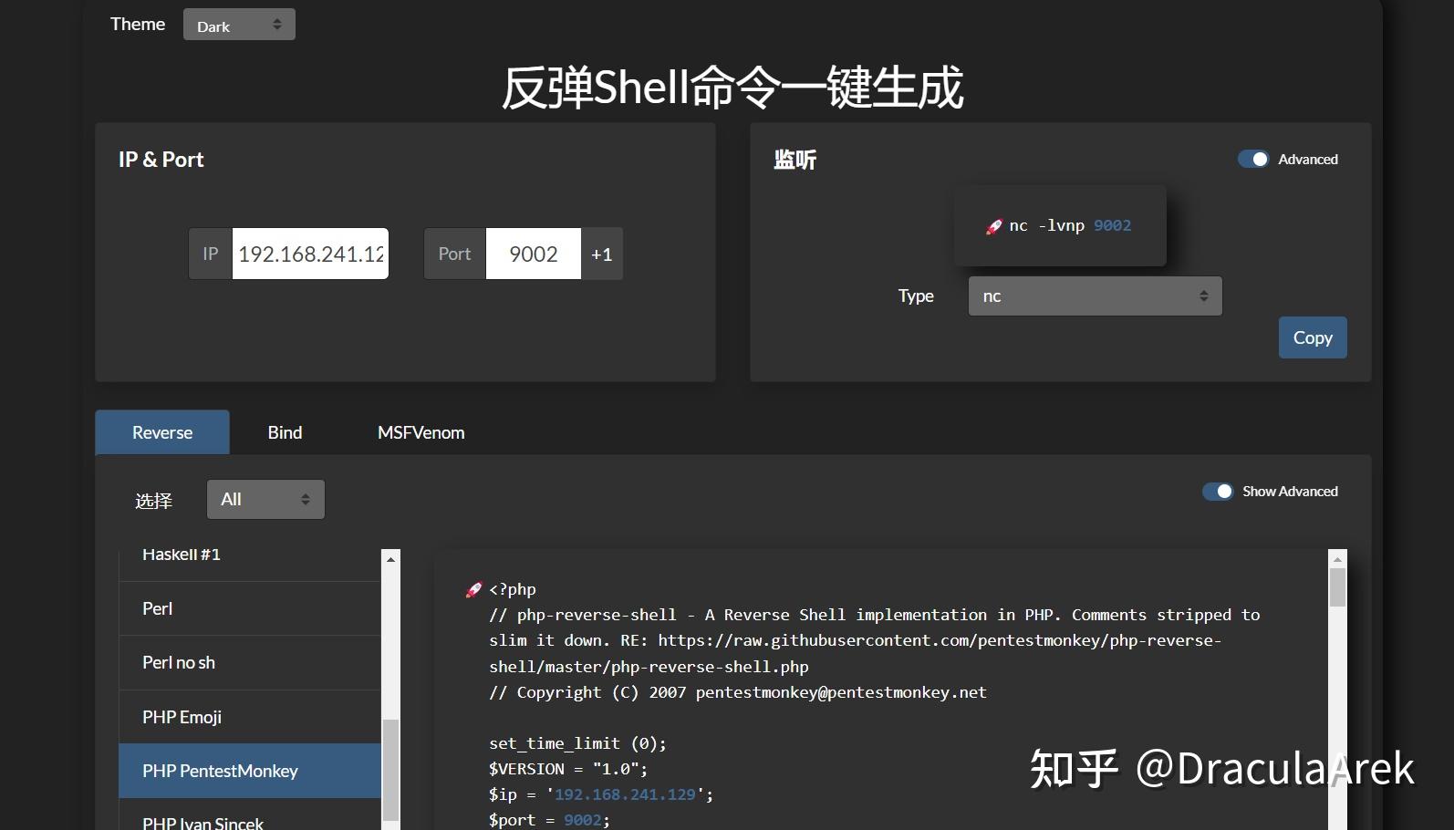Toggle the Show Advanced switch
The height and width of the screenshot is (830, 1454).
pos(1218,492)
